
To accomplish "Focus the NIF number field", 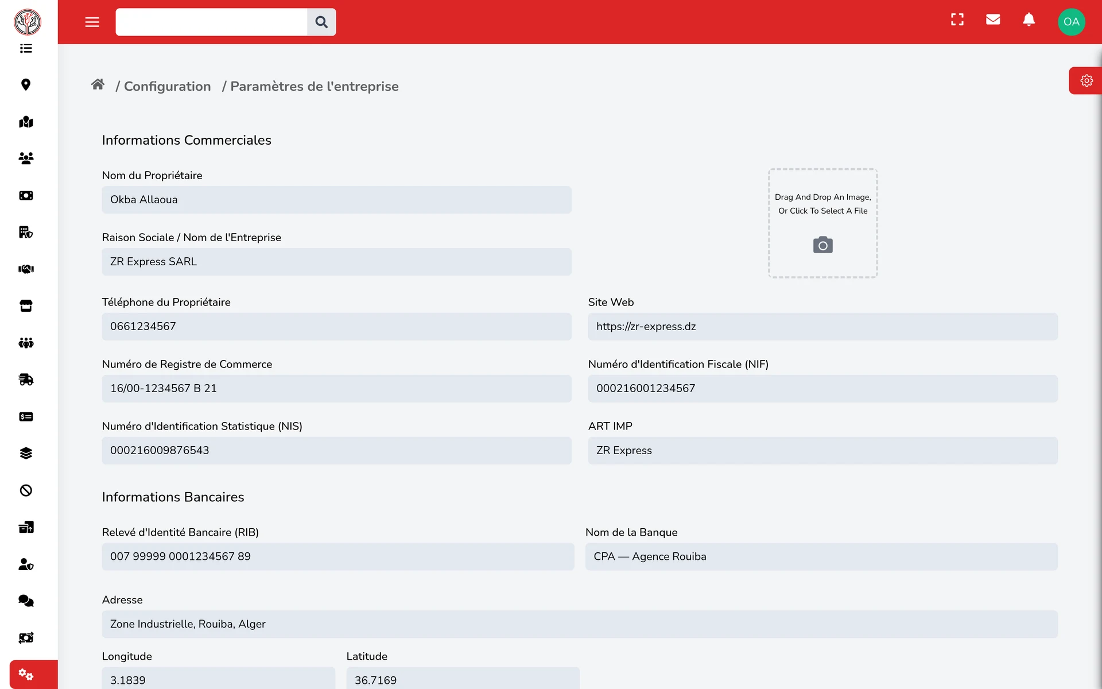I will 822,389.
